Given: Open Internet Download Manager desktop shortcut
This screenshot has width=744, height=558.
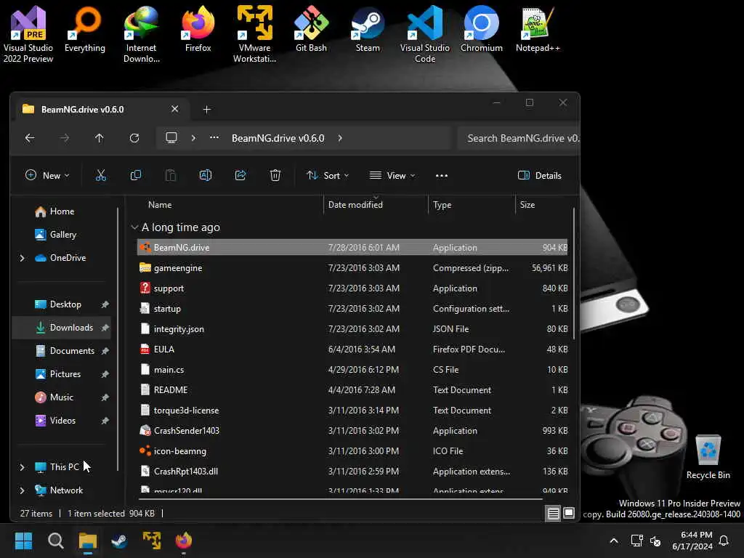Looking at the screenshot, I should (x=142, y=34).
